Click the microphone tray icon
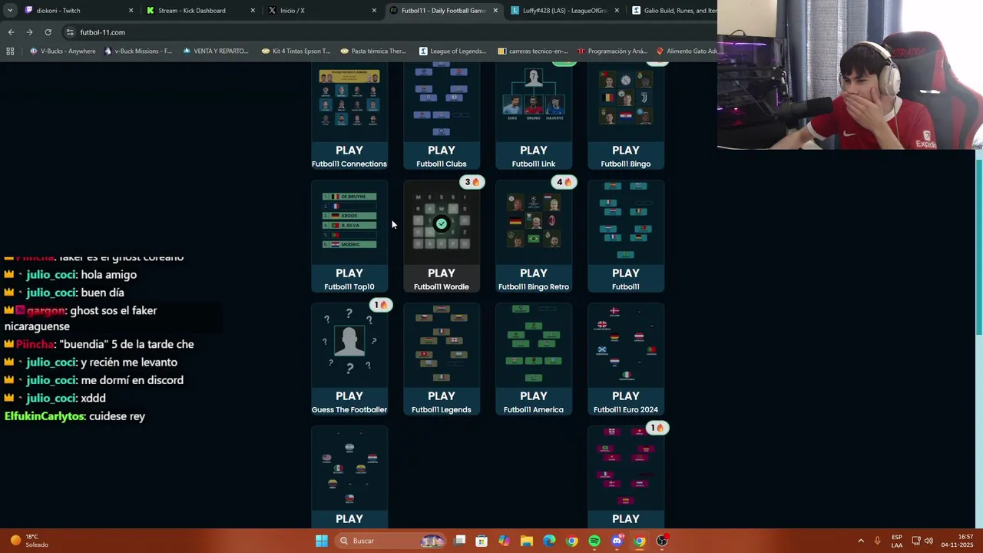This screenshot has height=553, width=983. click(x=877, y=541)
